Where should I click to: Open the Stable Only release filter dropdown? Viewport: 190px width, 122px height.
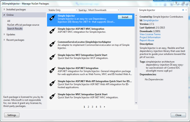[x=63, y=10]
